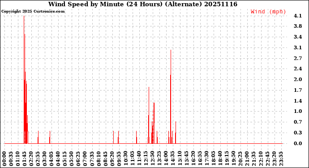Click the 07:35 time axis label

92,159
